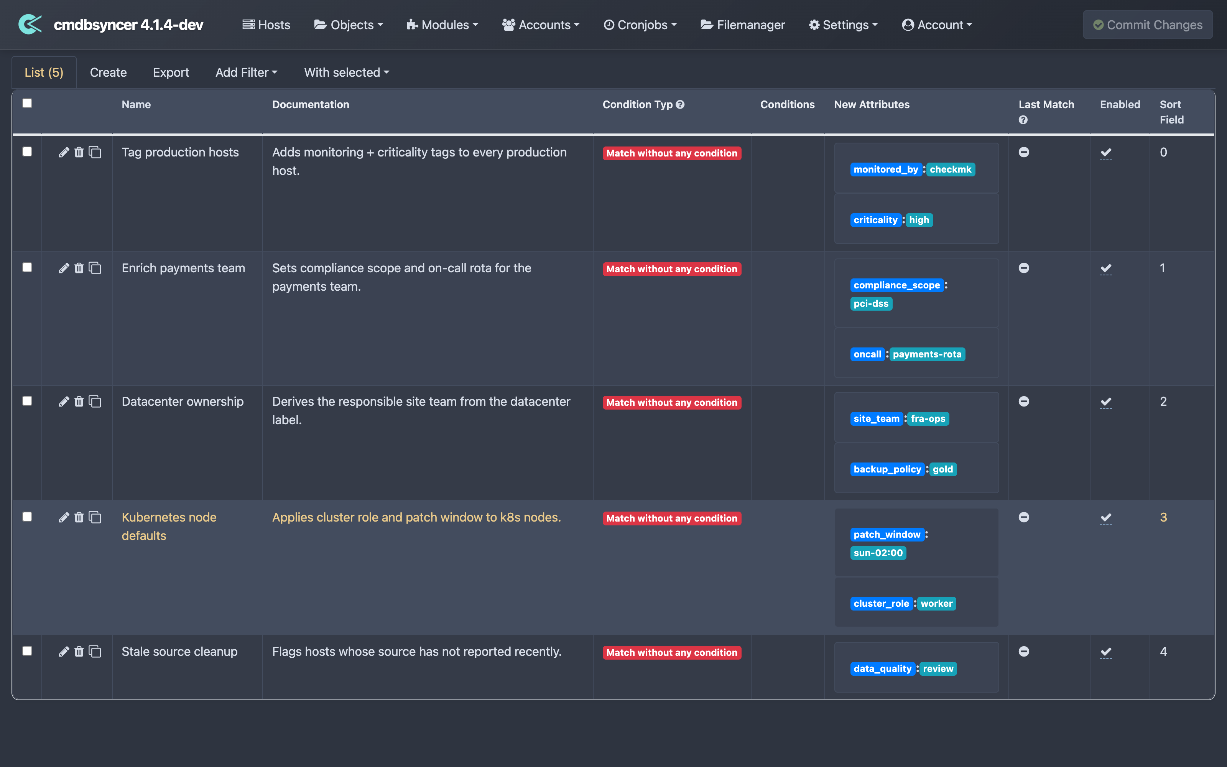Open the Export tab

(171, 72)
